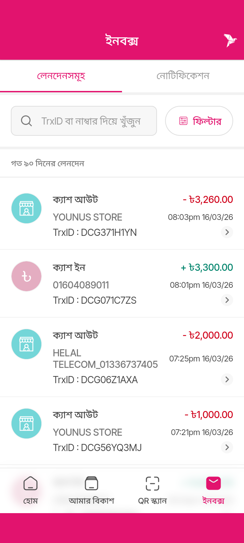244x543 pixels.
Task: Tap the pink taka icon for ক্যাশ ইন
Action: [26, 276]
